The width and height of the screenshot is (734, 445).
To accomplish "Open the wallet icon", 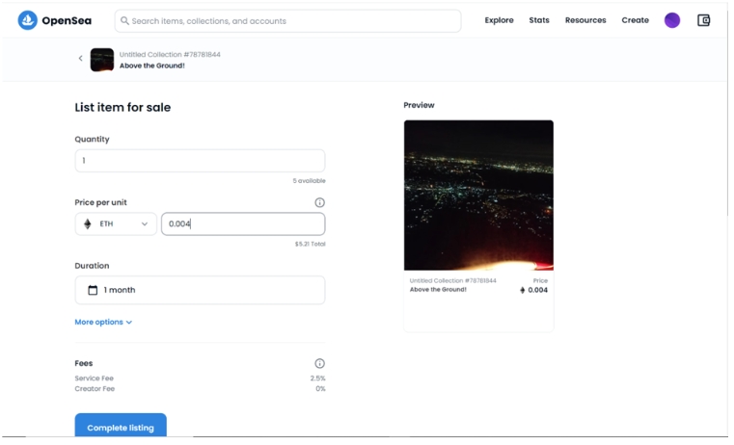I will point(703,20).
